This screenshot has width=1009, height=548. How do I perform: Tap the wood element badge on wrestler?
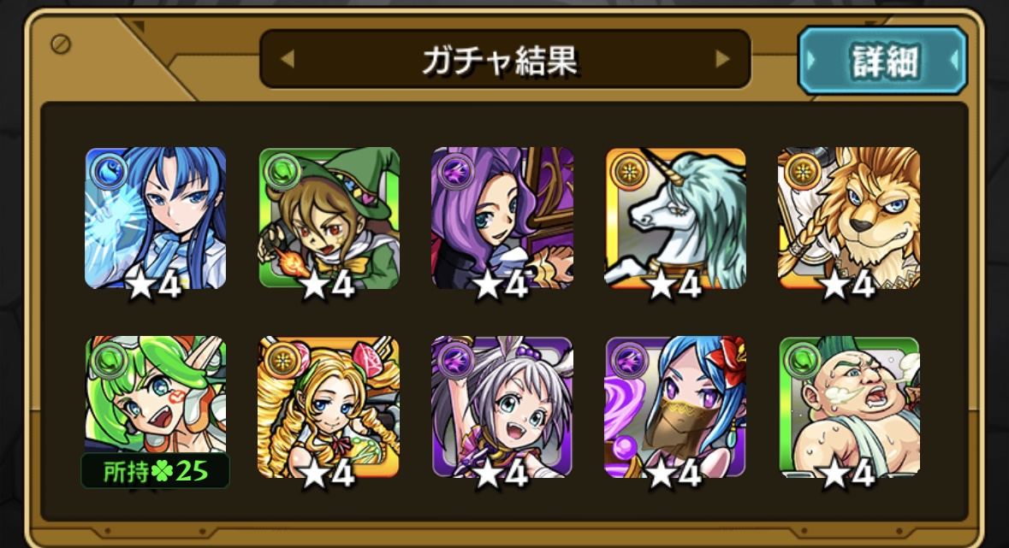(801, 361)
